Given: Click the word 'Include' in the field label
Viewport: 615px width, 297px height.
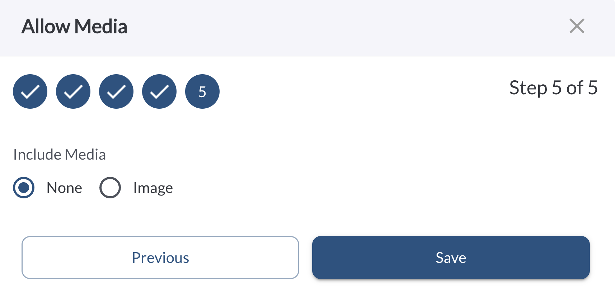Looking at the screenshot, I should click(37, 155).
